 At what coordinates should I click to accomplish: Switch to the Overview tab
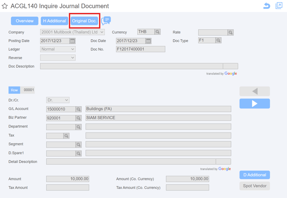tap(25, 21)
